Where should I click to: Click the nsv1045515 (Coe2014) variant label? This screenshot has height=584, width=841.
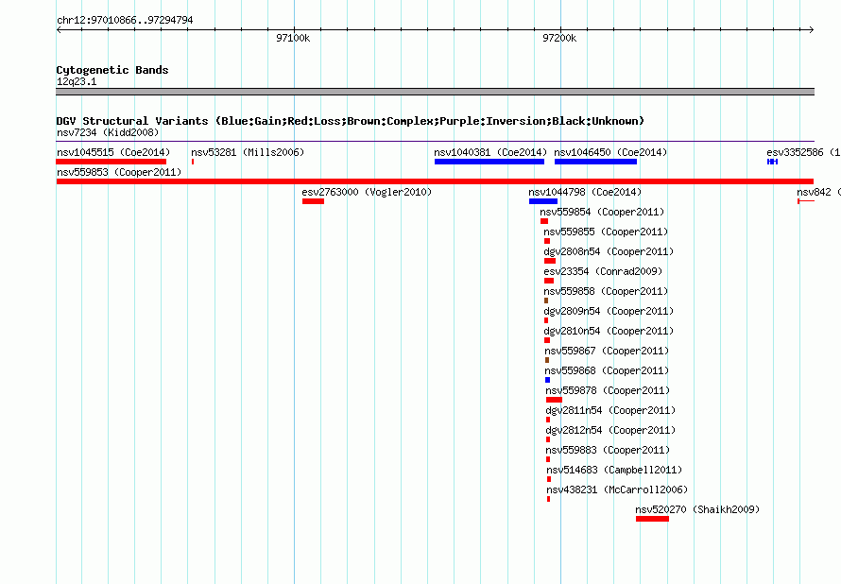click(x=113, y=152)
